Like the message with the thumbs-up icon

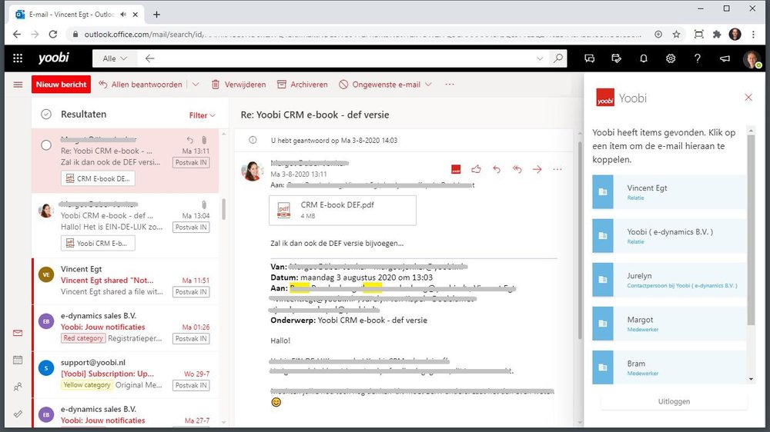(x=476, y=169)
